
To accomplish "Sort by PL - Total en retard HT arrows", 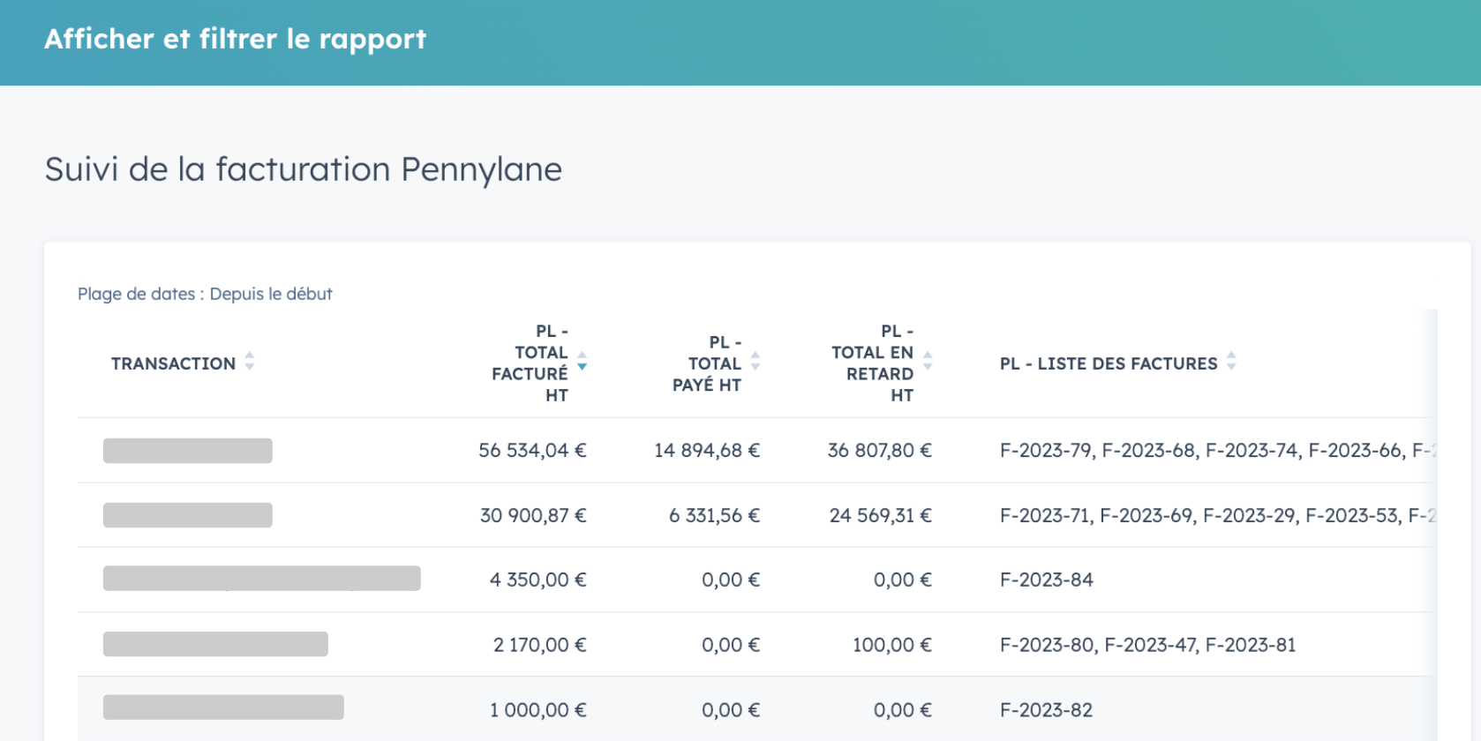I will tap(928, 361).
